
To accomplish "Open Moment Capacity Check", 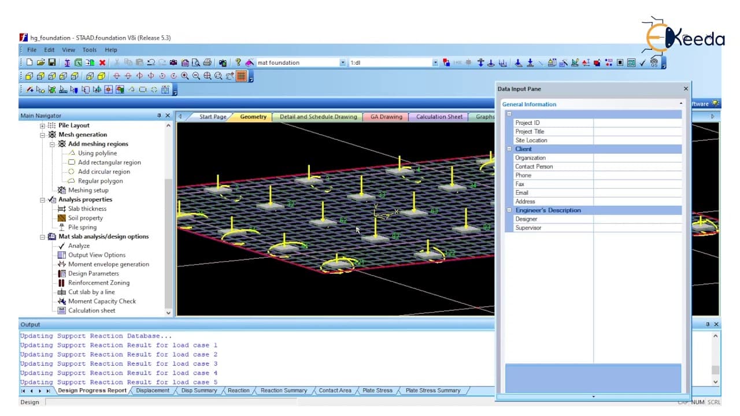I will click(102, 301).
